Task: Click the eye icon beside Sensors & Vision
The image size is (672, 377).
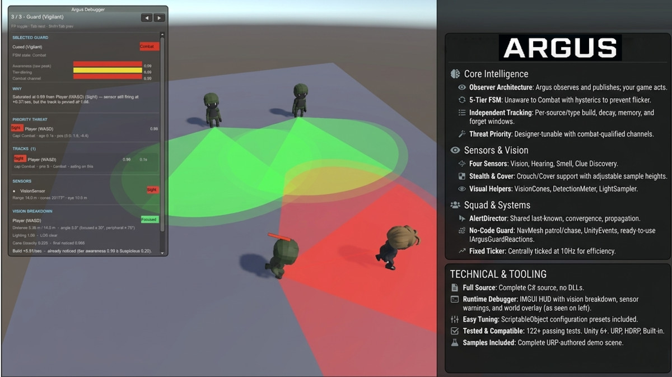Action: [x=456, y=150]
